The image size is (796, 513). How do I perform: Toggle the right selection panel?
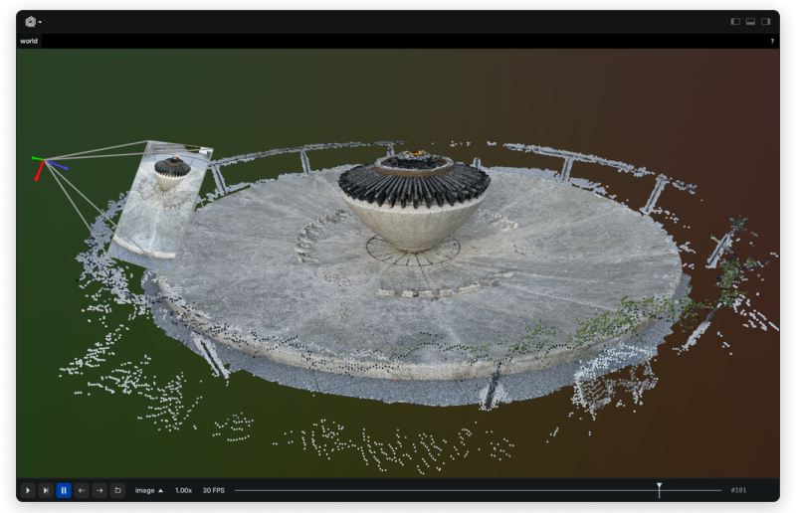click(765, 21)
